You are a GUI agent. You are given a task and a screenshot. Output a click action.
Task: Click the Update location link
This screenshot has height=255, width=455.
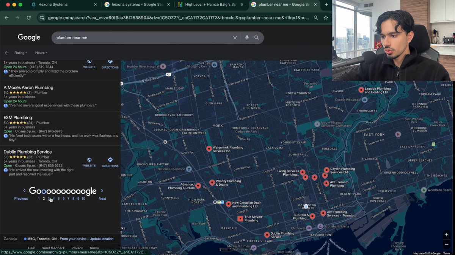coord(101,239)
